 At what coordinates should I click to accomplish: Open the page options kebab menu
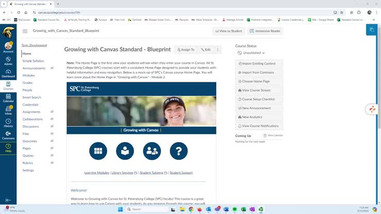pyautogui.click(x=217, y=49)
